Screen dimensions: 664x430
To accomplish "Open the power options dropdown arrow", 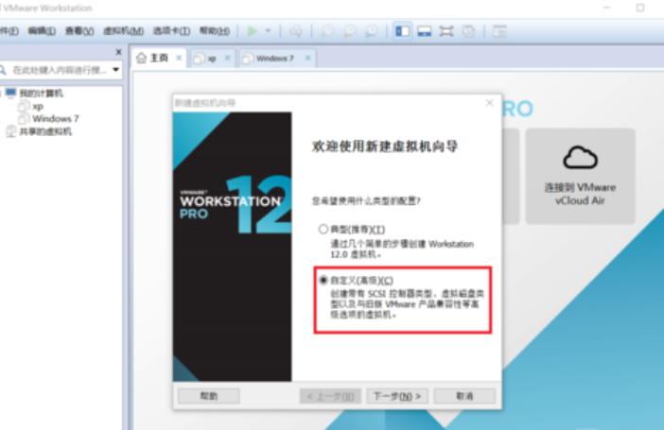I will tap(268, 31).
